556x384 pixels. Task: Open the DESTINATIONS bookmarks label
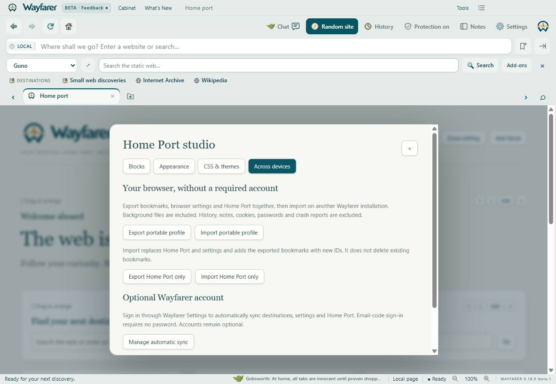[x=30, y=80]
